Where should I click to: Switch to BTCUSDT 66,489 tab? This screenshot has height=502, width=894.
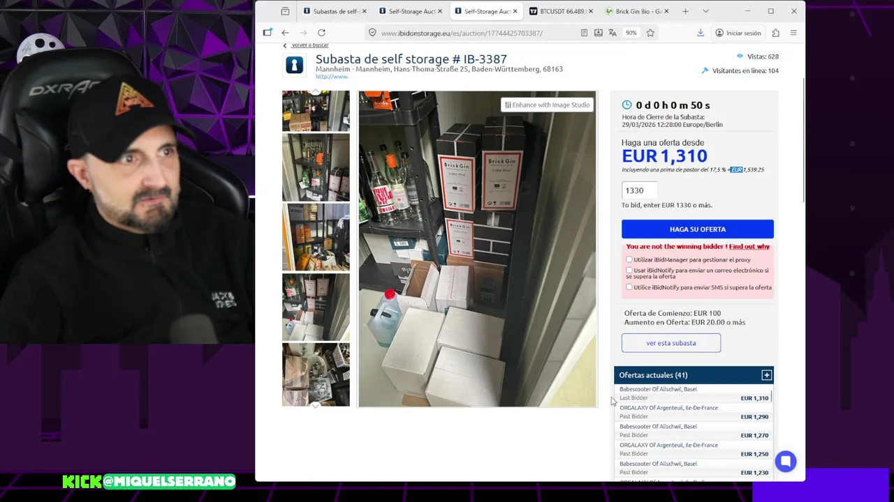tap(562, 11)
